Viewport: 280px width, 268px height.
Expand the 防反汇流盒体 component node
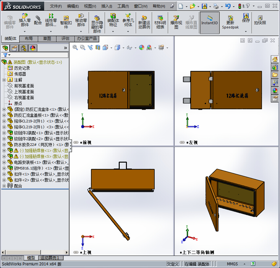tap(4, 109)
